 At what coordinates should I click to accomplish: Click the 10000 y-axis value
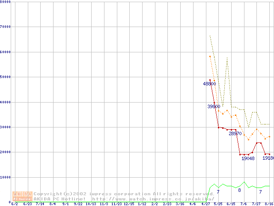click(x=6, y=177)
